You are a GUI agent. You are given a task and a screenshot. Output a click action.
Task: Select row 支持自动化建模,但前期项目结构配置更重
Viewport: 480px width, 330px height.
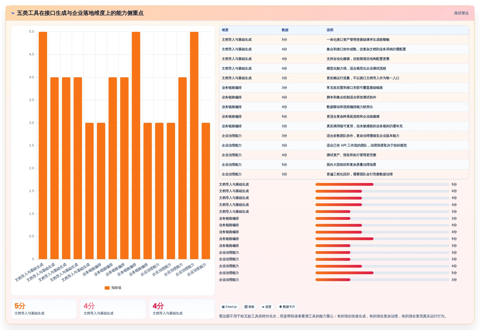pyautogui.click(x=344, y=59)
